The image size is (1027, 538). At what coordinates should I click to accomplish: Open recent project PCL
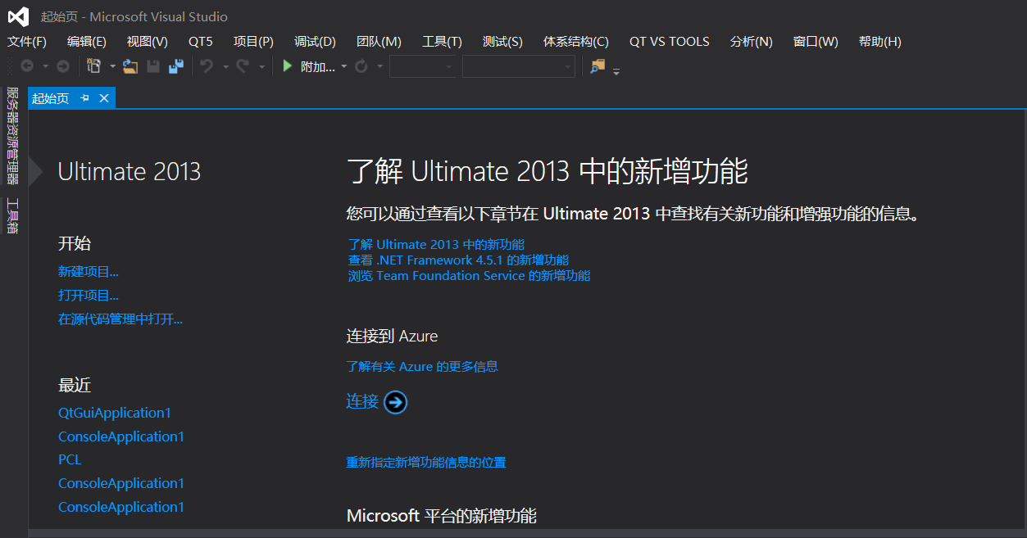click(x=70, y=460)
